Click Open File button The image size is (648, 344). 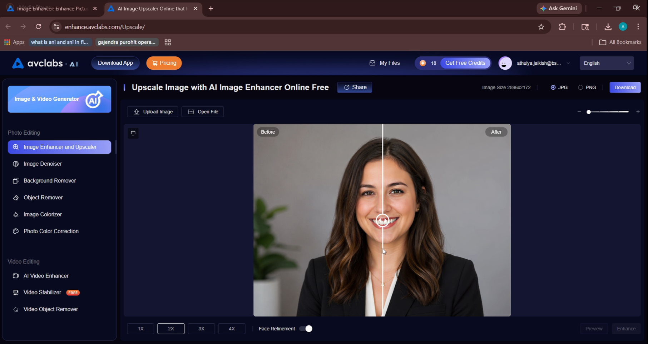point(203,111)
